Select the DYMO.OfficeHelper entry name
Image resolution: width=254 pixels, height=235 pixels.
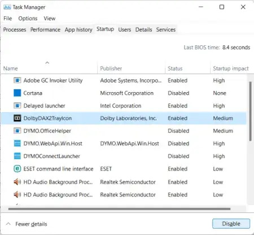coord(47,131)
